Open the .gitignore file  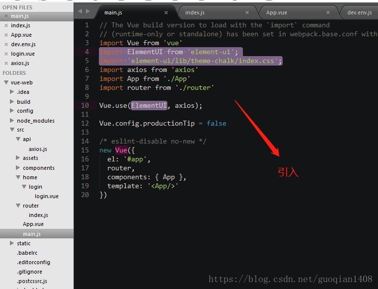tap(29, 272)
